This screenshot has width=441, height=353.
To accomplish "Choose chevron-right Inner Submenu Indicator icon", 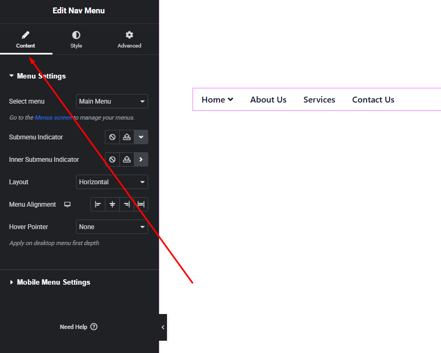I will coord(141,160).
